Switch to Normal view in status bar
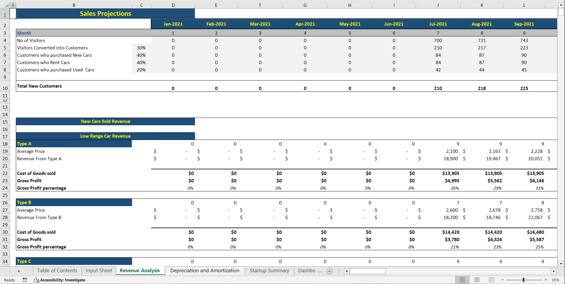 [462, 280]
